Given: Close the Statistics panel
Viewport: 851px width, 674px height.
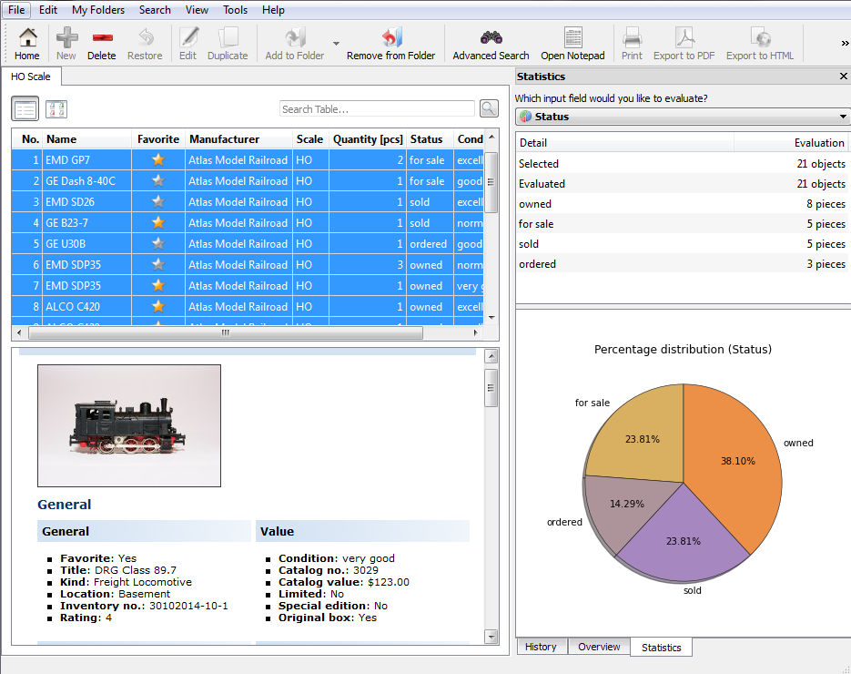Looking at the screenshot, I should coord(843,76).
